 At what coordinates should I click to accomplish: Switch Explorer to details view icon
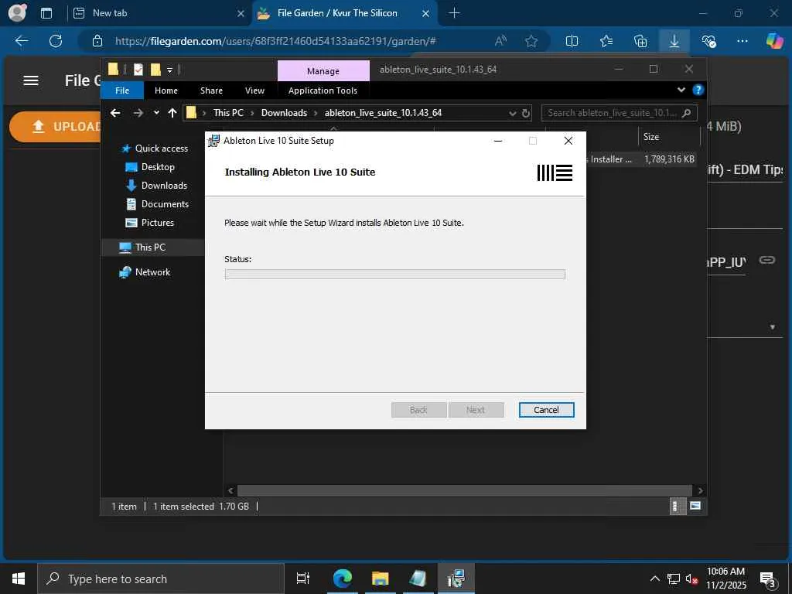coord(676,506)
